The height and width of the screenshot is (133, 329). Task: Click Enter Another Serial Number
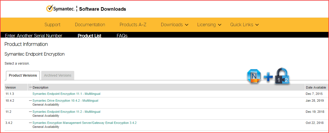pos(34,36)
